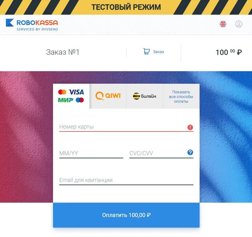Click the shopping cart icon

pos(146,52)
